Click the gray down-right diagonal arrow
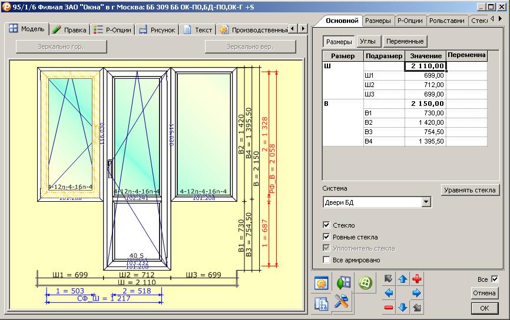510x320 pixels. (416, 307)
